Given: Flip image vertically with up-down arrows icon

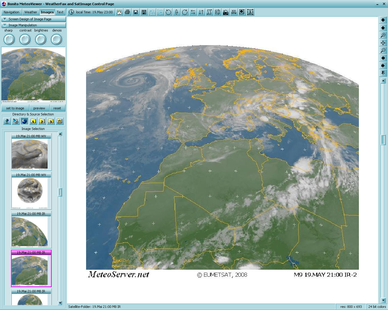Looking at the screenshot, I should coord(201,12).
